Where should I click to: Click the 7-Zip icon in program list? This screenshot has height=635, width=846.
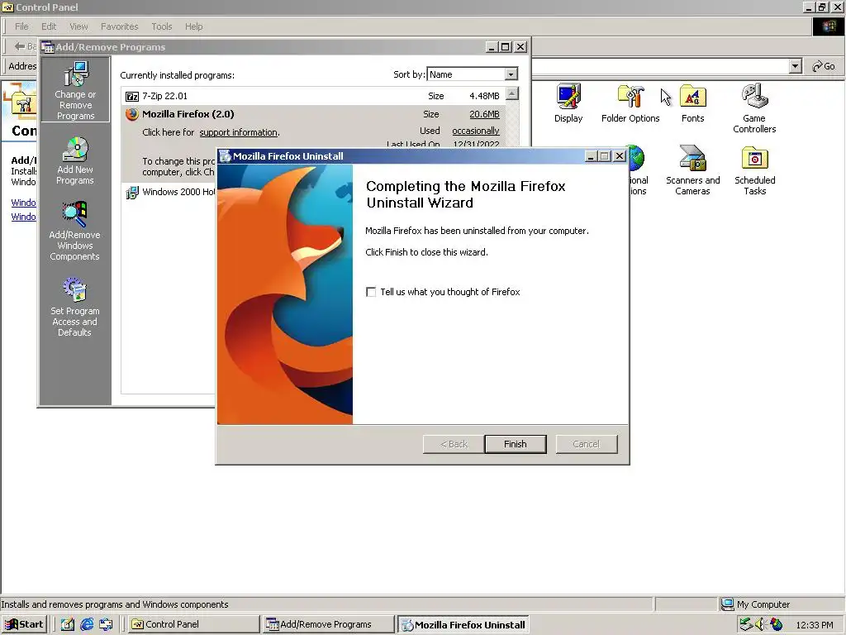pos(132,97)
